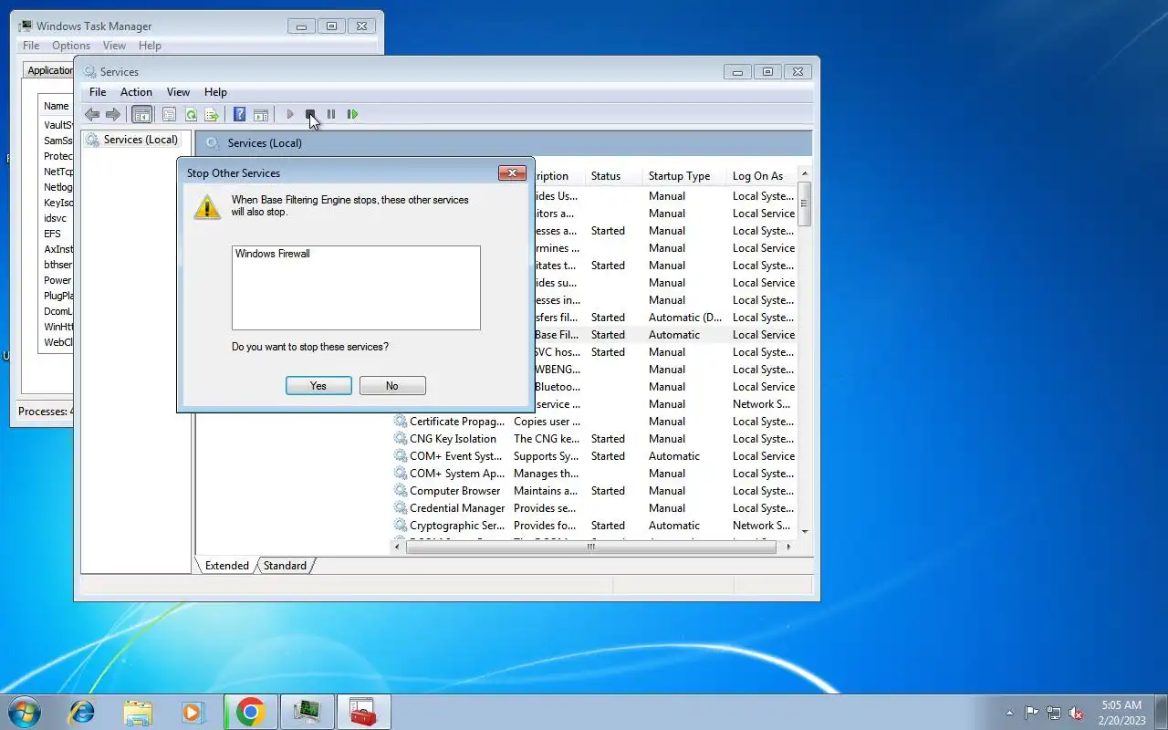Click gear icon beside COM+ Event Syst... service
The height and width of the screenshot is (730, 1168).
401,456
